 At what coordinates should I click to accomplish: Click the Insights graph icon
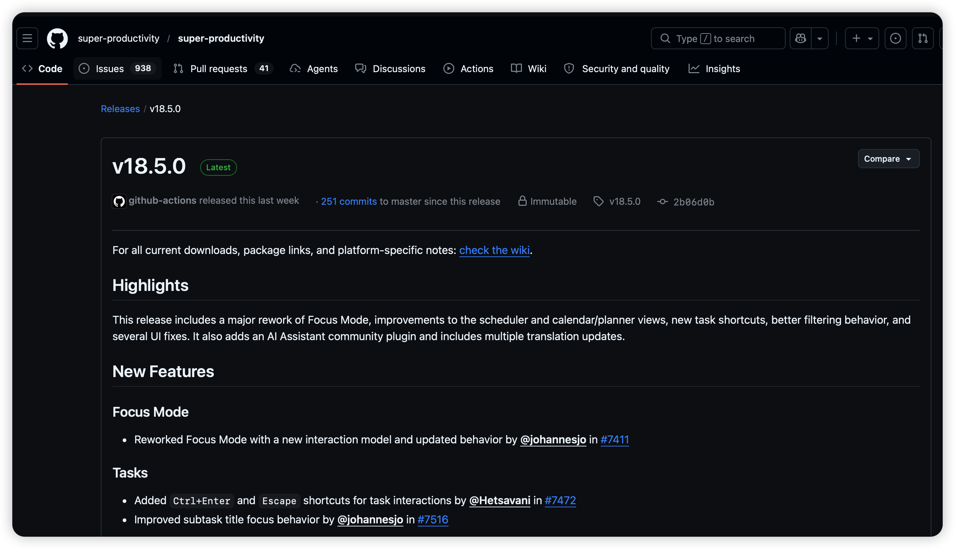pyautogui.click(x=694, y=69)
